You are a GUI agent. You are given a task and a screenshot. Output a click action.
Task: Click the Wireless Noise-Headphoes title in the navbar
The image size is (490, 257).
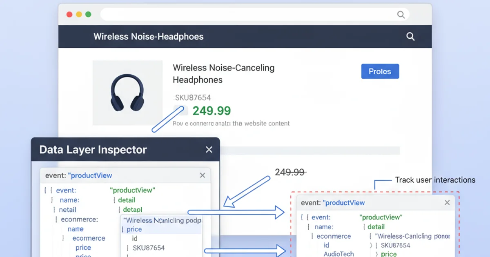[x=148, y=36]
